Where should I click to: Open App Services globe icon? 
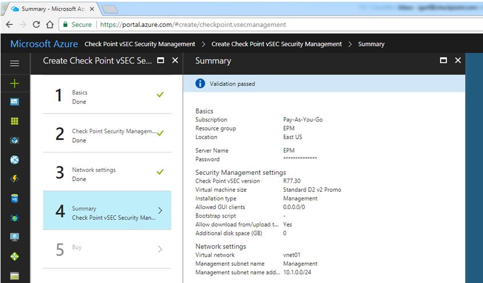[x=14, y=160]
